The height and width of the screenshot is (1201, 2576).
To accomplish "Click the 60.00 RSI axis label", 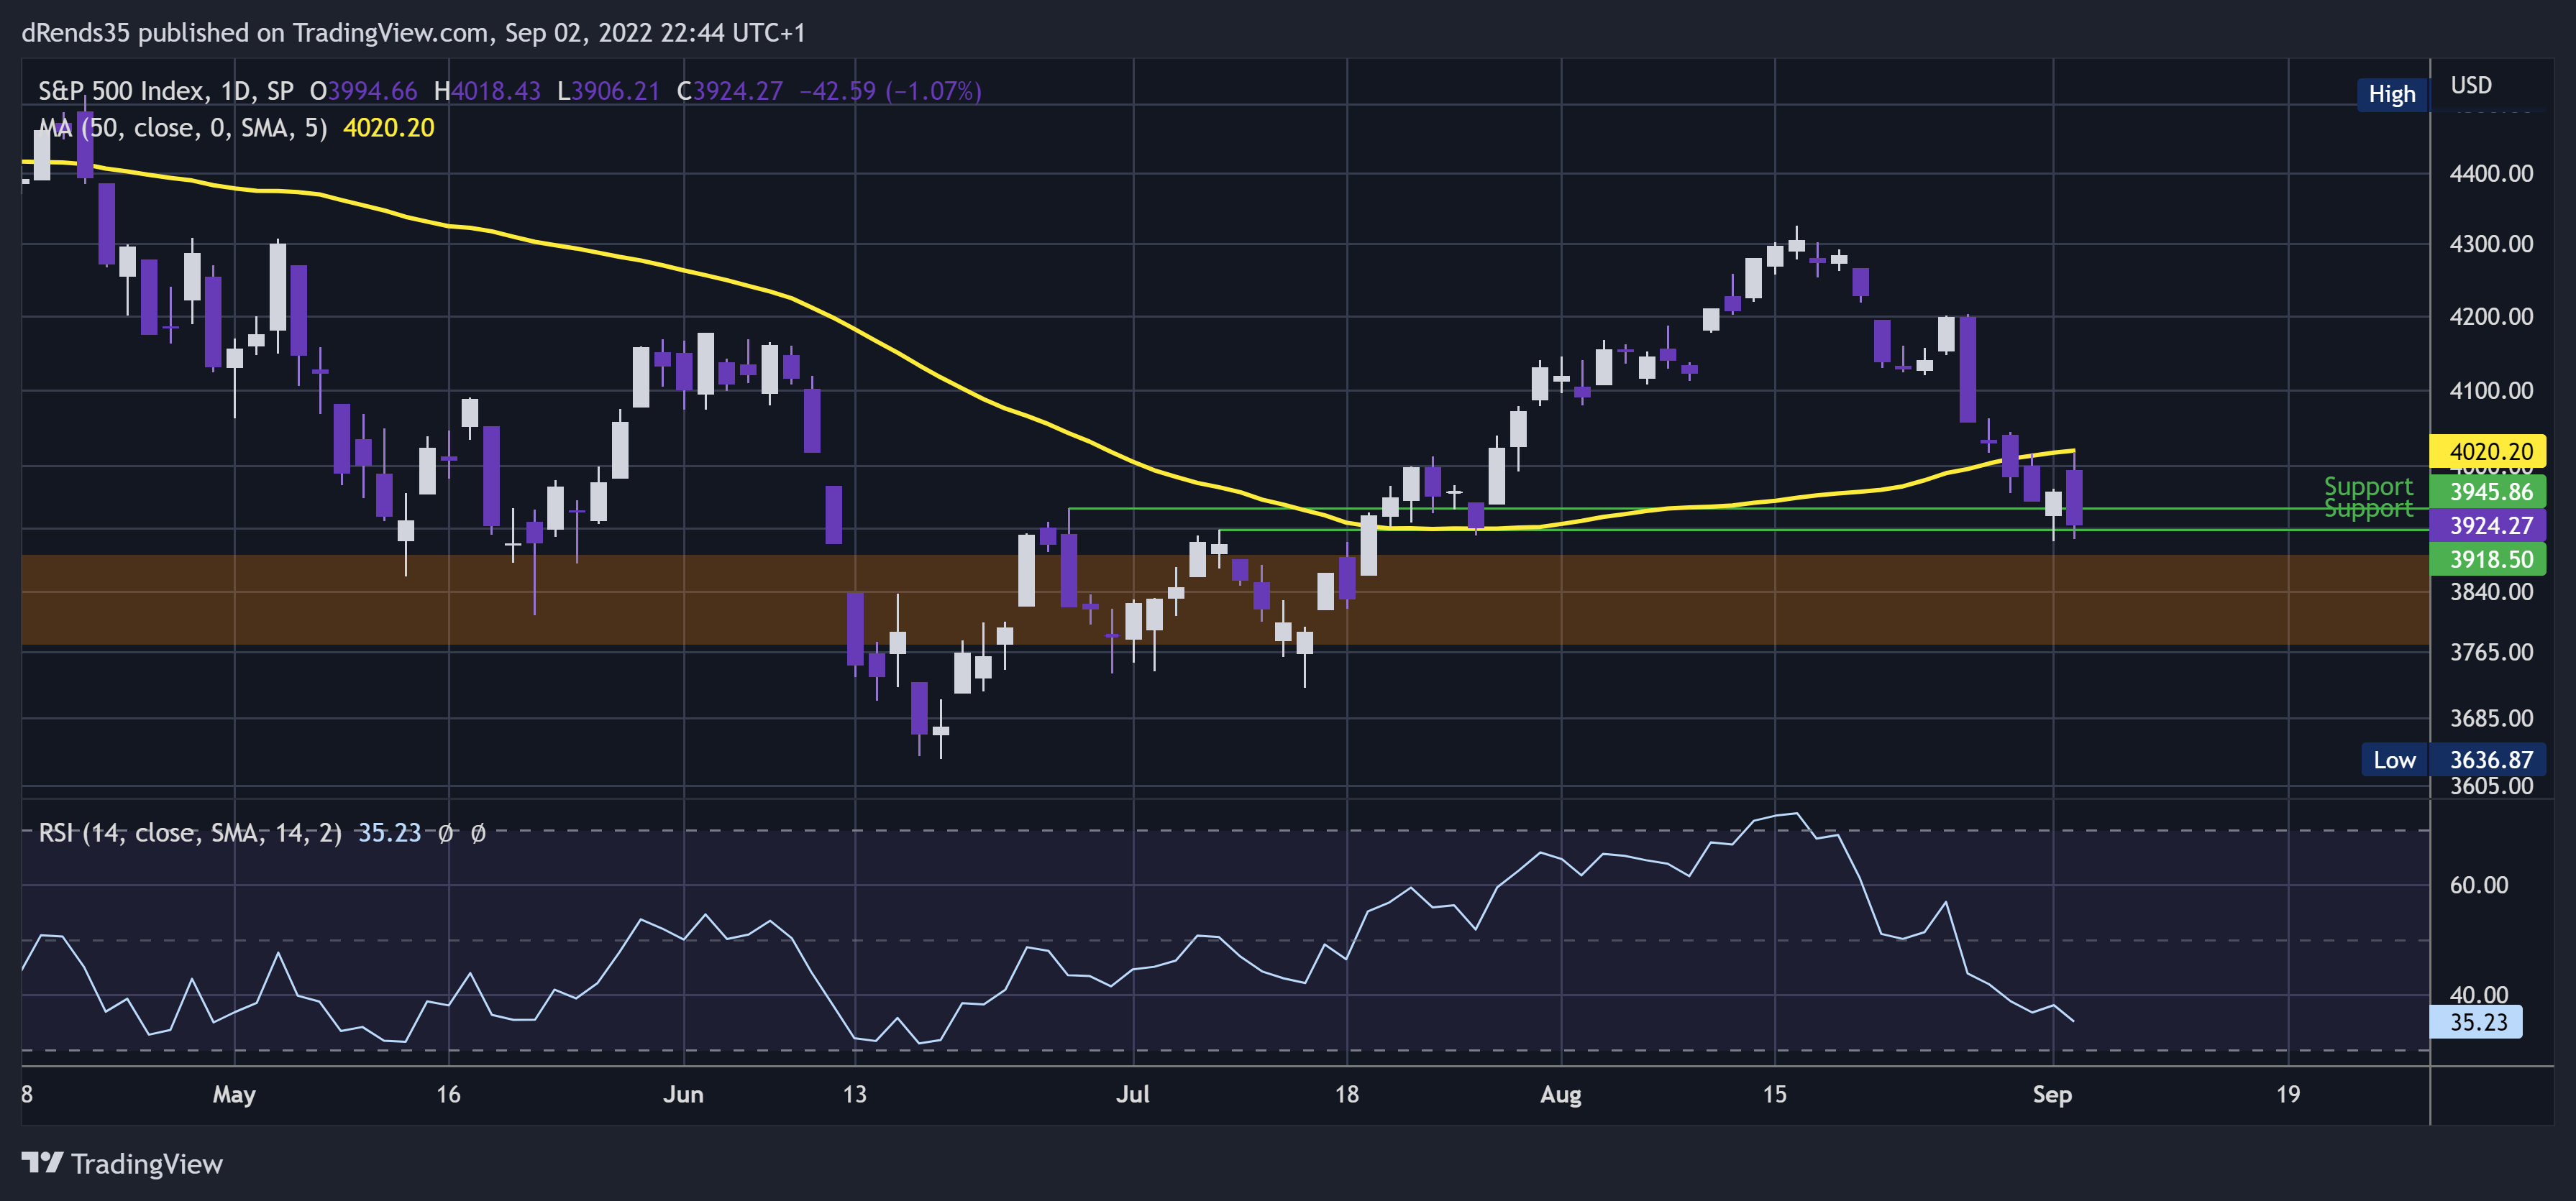I will tap(2478, 885).
